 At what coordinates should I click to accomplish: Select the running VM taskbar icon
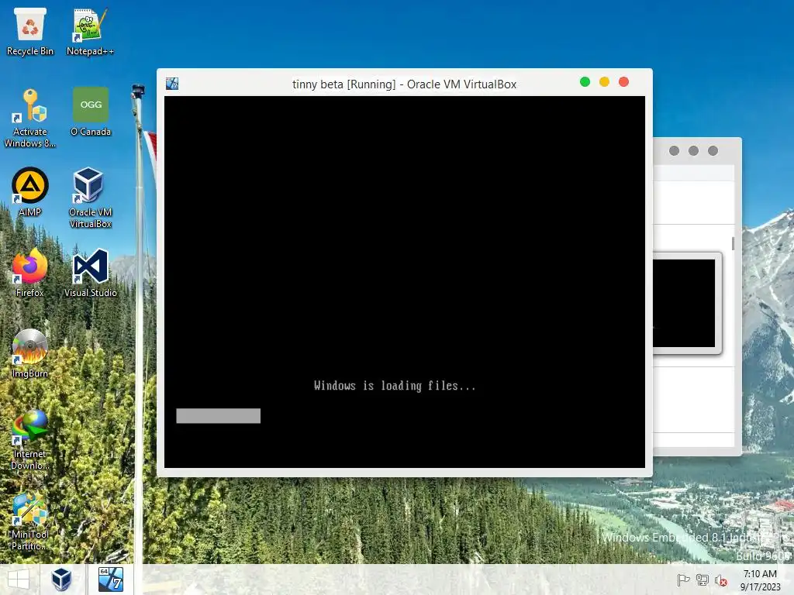pos(110,580)
